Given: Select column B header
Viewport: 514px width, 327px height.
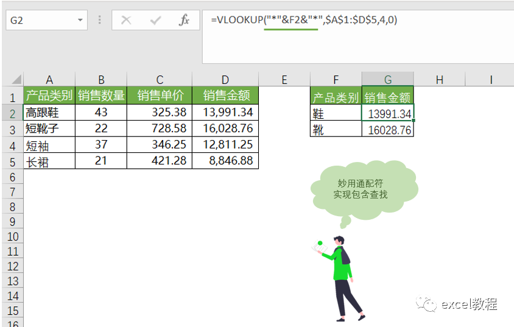Looking at the screenshot, I should click(x=101, y=79).
